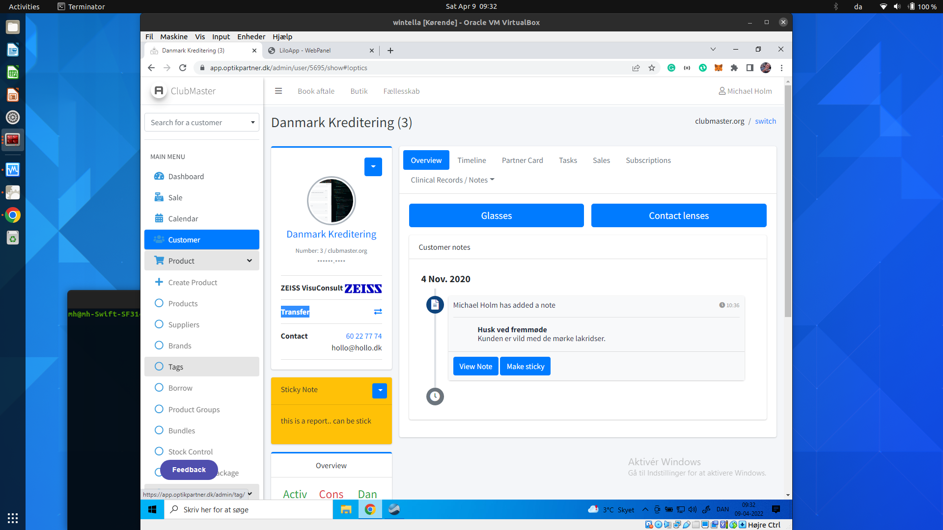Click the hamburger sidebar toggle icon
Image resolution: width=943 pixels, height=530 pixels.
[278, 91]
